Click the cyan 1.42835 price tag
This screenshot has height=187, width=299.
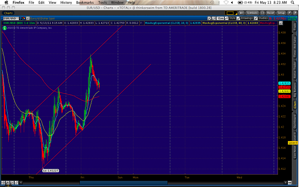tap(284, 83)
